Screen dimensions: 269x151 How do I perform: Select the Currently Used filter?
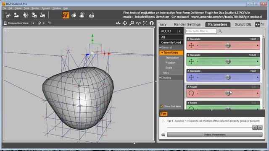tap(171, 42)
